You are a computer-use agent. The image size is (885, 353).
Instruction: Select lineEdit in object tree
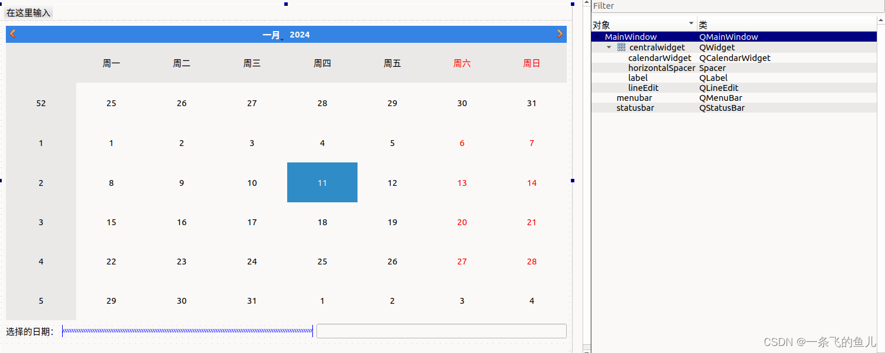coord(644,88)
